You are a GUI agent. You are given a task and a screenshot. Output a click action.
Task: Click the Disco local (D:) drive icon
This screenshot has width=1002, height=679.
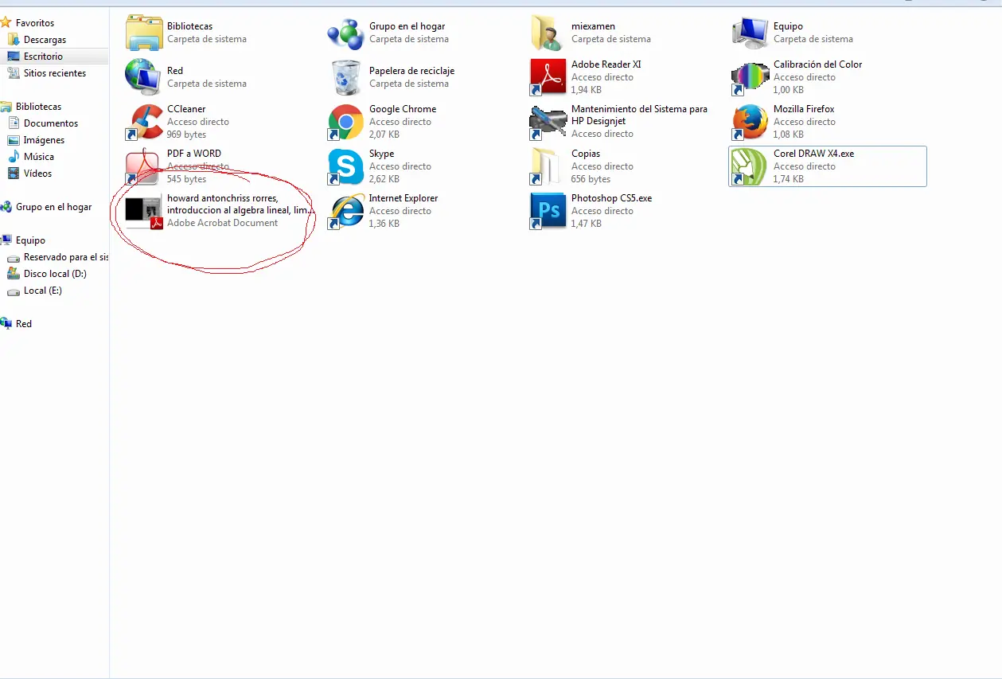click(x=14, y=274)
